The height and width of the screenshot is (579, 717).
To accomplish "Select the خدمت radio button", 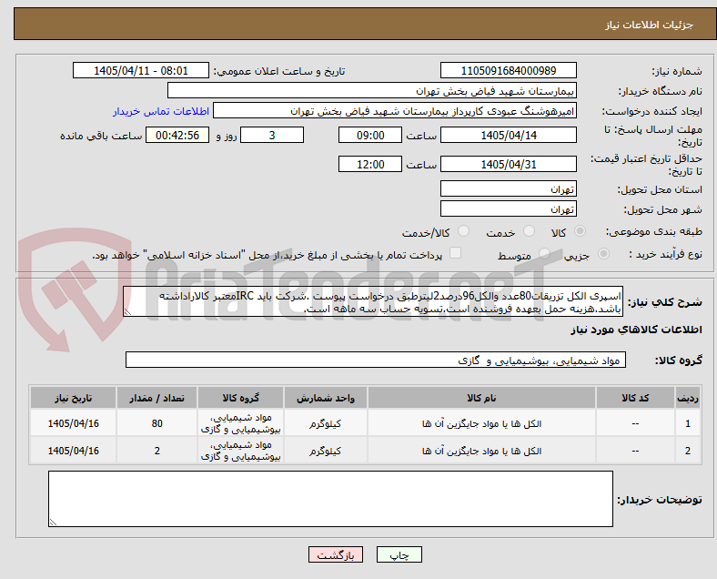I will click(529, 231).
